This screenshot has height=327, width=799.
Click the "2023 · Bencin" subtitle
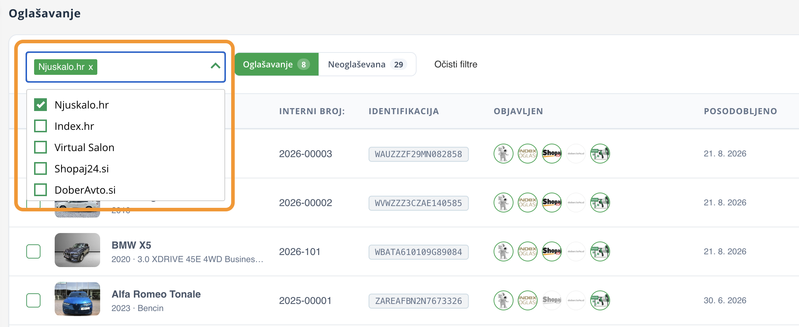click(137, 308)
